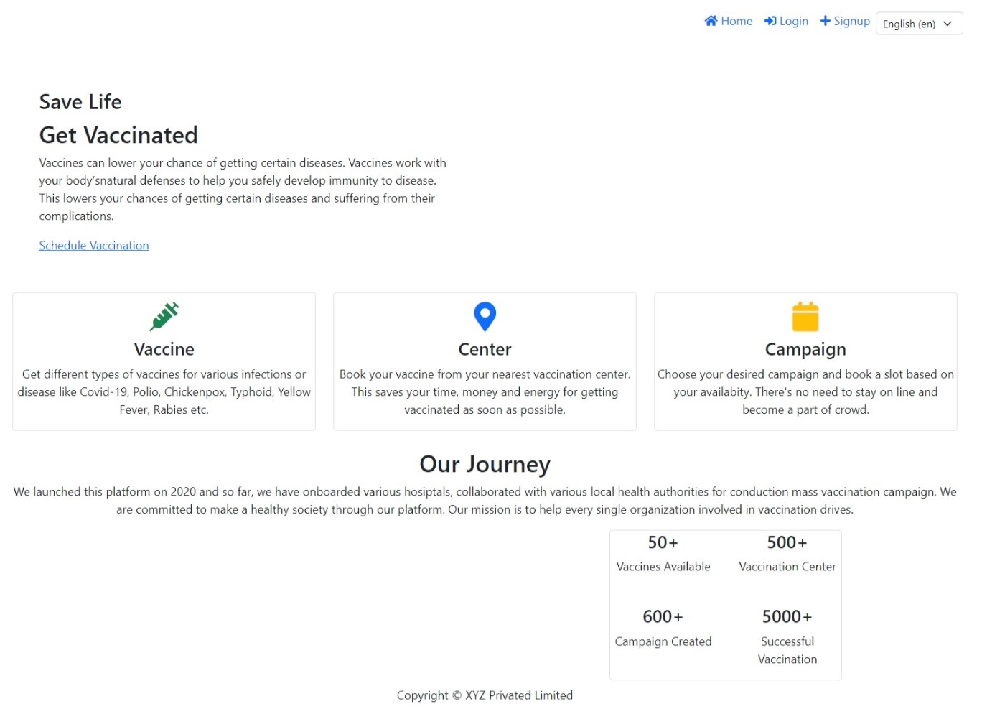The height and width of the screenshot is (709, 982).
Task: Select the Campaign card heading
Action: 805,349
